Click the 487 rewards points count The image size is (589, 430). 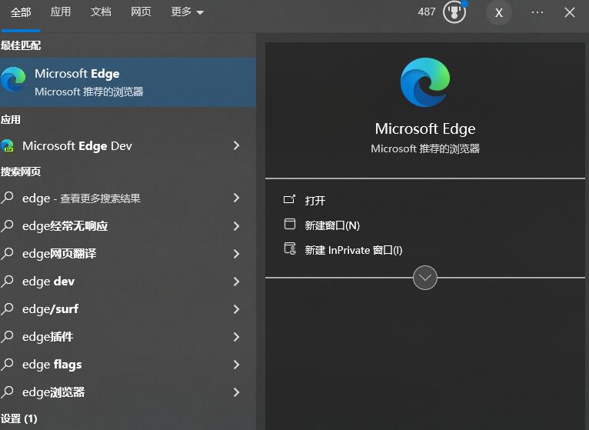tap(427, 12)
